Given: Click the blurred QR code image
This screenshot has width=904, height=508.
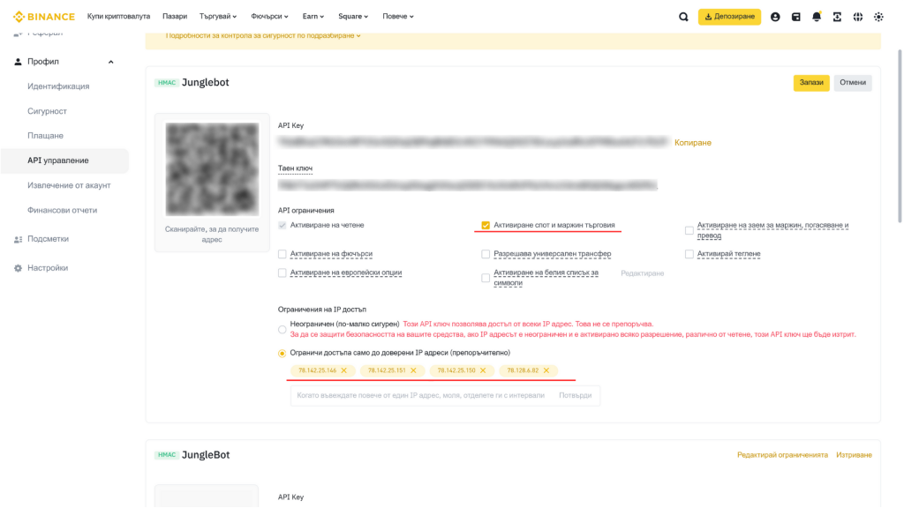Looking at the screenshot, I should pos(212,168).
